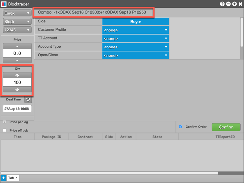This screenshot has height=183, width=244.
Task: Enable the Price off tick checkbox
Action: (x=4, y=130)
